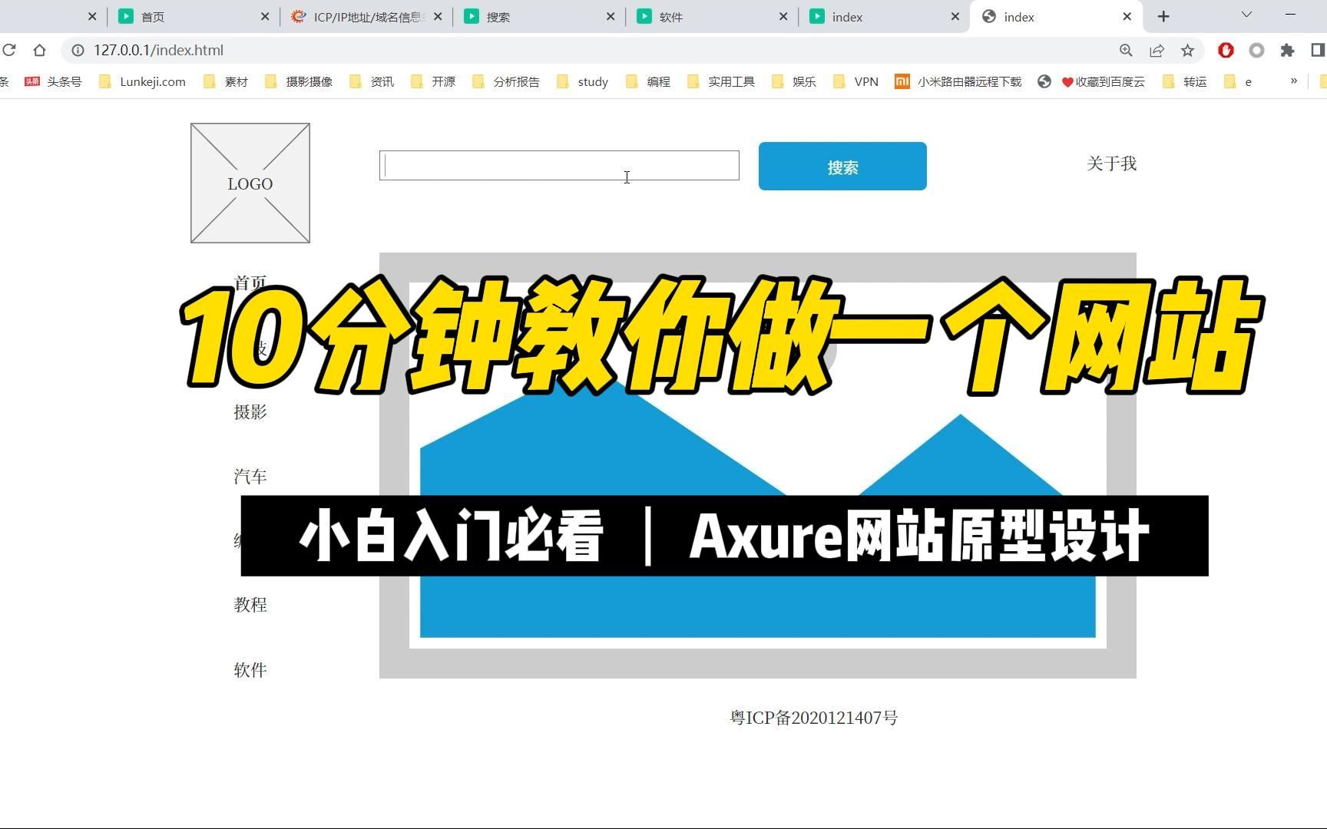Open the 转运 bookmark folder
The width and height of the screenshot is (1327, 829).
click(x=1185, y=81)
